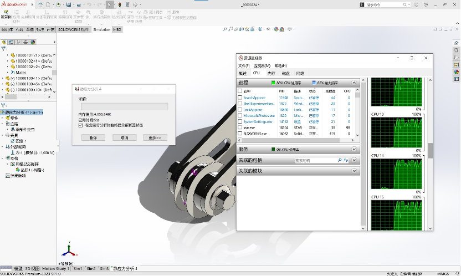Save the document with floppy disk icon
This screenshot has height=276, width=461.
tap(69, 4)
